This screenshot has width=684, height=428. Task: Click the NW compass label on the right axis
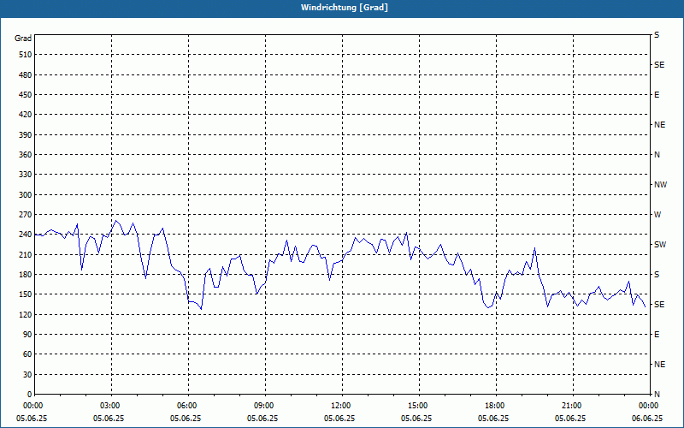pyautogui.click(x=660, y=185)
